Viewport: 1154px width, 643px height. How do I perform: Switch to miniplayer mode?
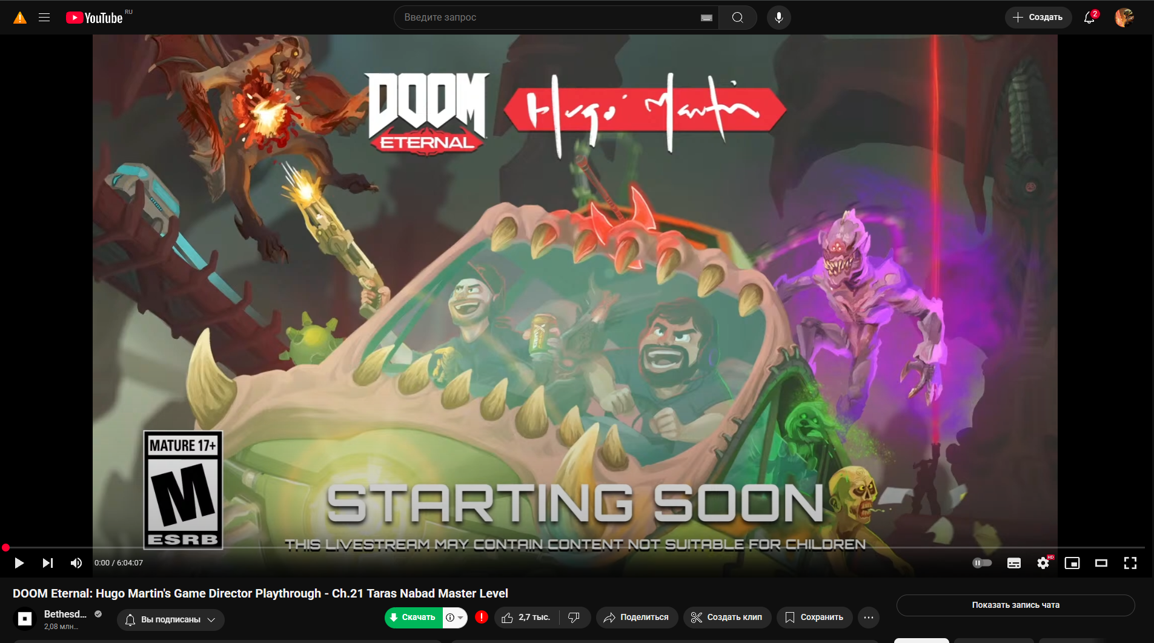pos(1072,563)
